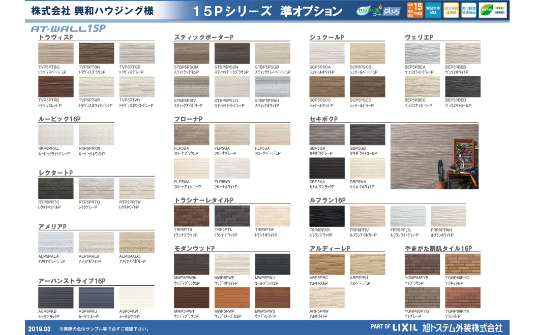535x335 pixels.
Task: Click the AT-WALL 15P logo
Action: click(x=68, y=28)
